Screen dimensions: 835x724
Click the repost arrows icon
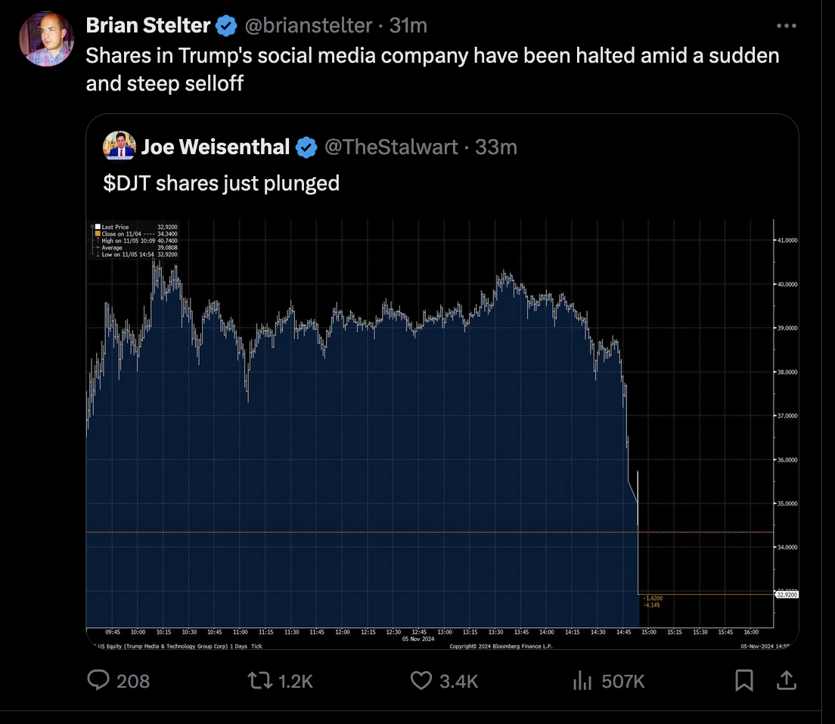260,680
